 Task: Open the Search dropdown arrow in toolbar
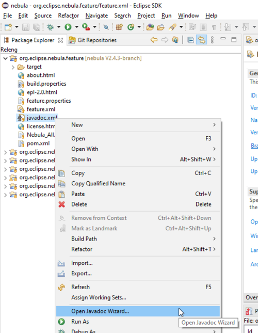[x=181, y=27]
